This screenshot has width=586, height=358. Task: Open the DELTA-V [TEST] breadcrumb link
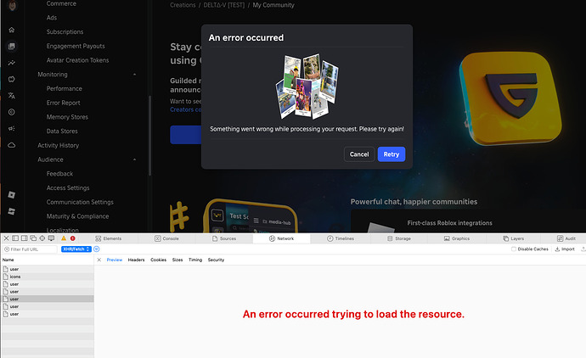pos(224,5)
